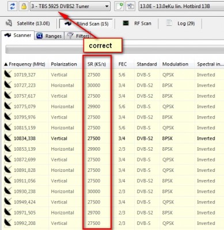Click Modulation 8PSK in 10911,056 row

point(167,181)
